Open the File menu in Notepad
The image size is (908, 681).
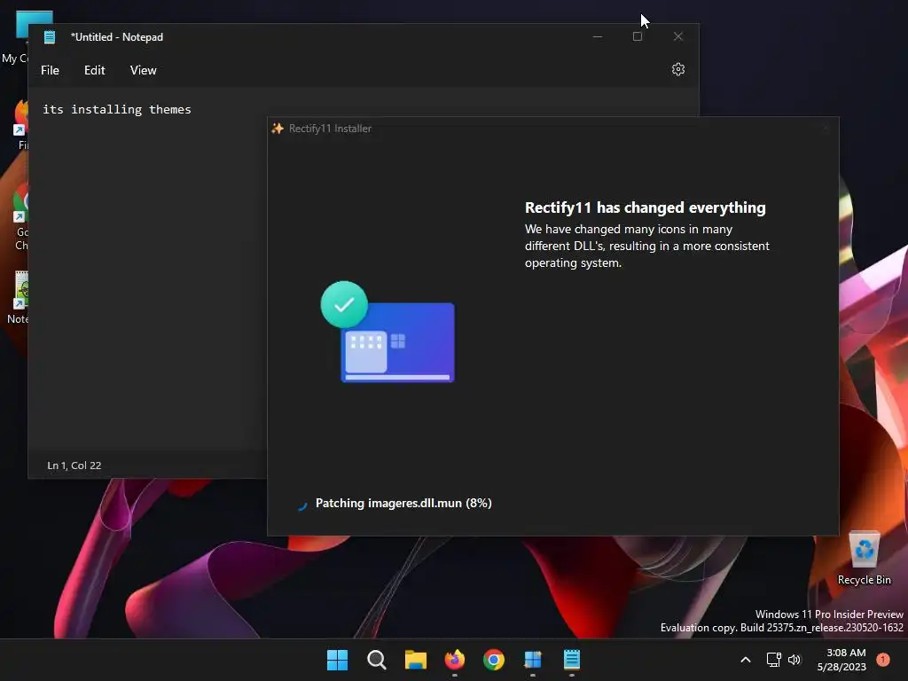50,70
